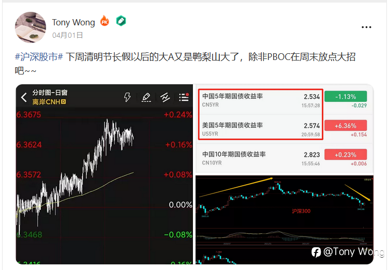The height and width of the screenshot is (270, 389).
Task: Click the 离岸CNH ticker label
Action: 49,102
